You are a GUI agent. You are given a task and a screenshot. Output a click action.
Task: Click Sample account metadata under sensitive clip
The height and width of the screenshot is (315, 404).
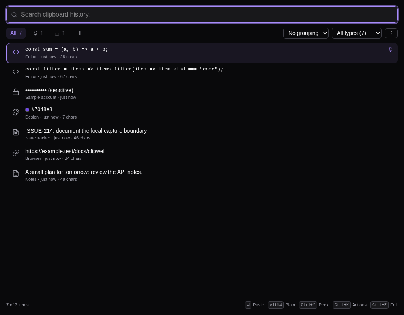click(x=51, y=98)
